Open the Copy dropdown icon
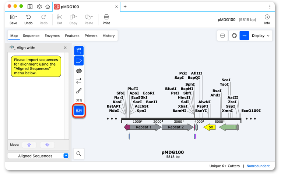This screenshot has height=174, width=281. pos(73,17)
